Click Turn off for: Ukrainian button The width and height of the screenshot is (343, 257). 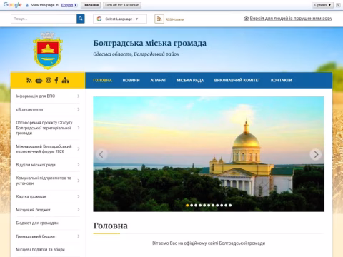click(x=122, y=5)
